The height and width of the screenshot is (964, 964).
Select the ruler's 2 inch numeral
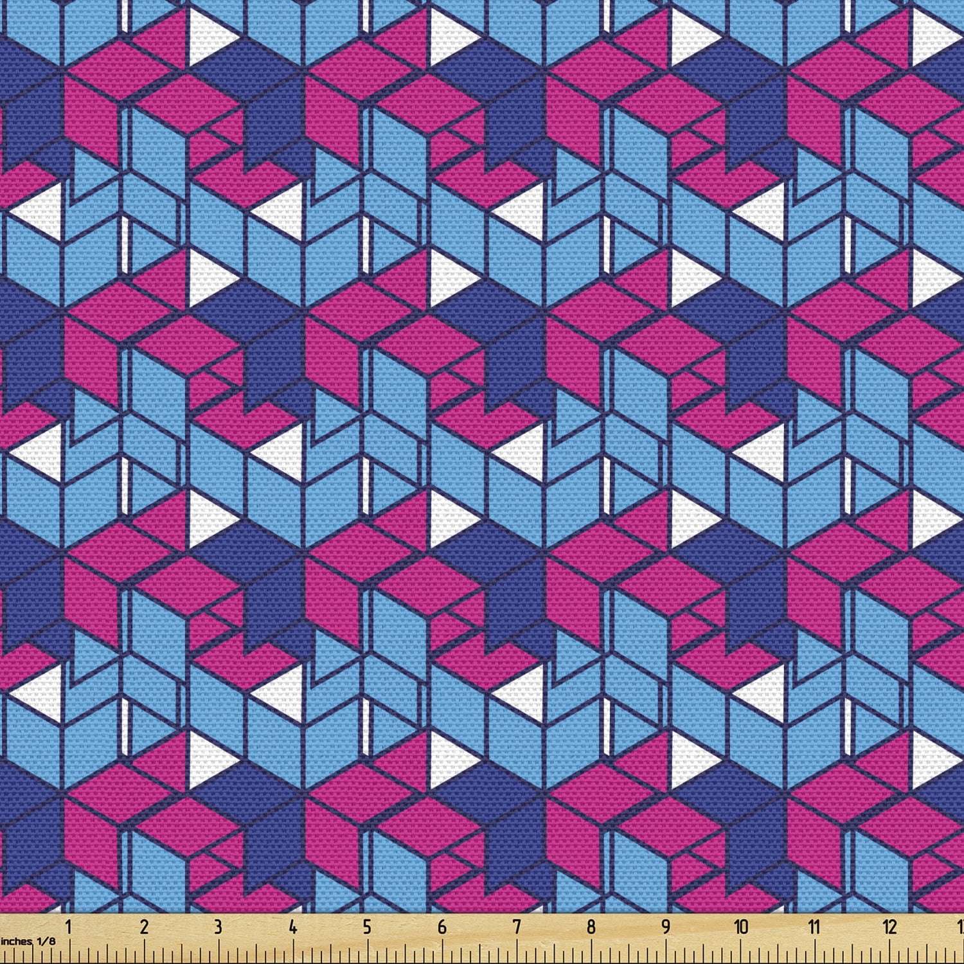click(x=143, y=927)
